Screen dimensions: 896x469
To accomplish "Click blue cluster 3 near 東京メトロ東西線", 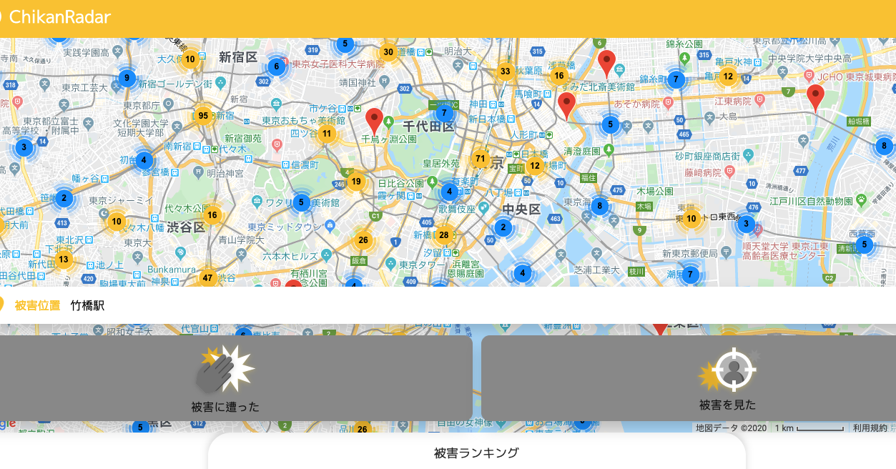I will [x=746, y=224].
